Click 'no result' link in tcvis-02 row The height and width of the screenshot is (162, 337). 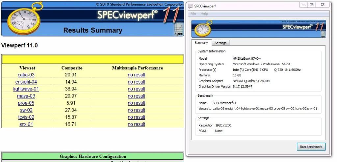pos(136,117)
